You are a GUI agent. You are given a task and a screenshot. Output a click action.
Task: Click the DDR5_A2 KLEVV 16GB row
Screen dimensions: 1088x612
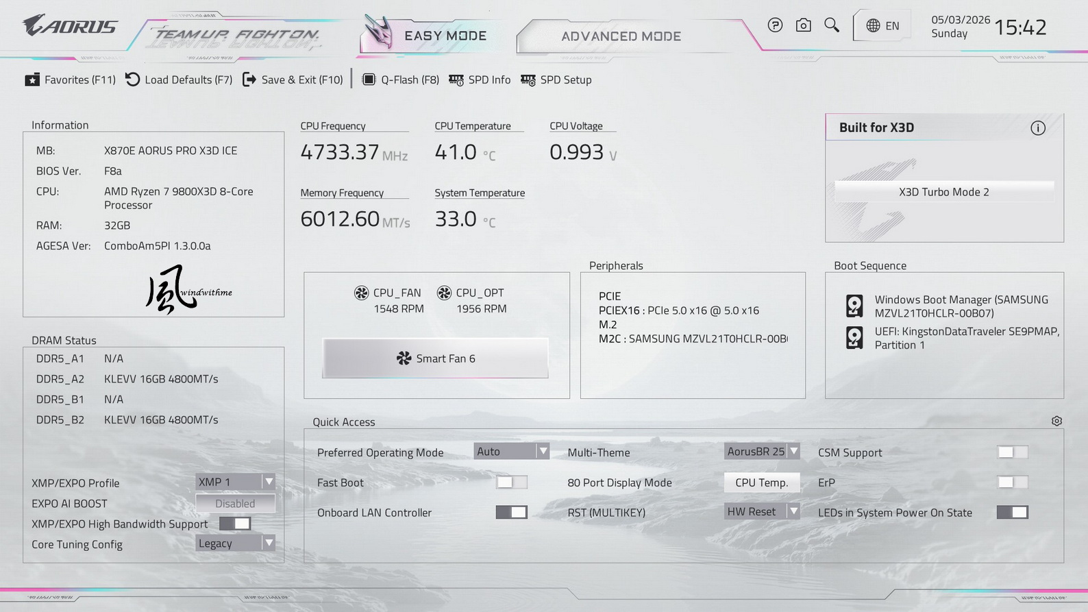pyautogui.click(x=127, y=379)
